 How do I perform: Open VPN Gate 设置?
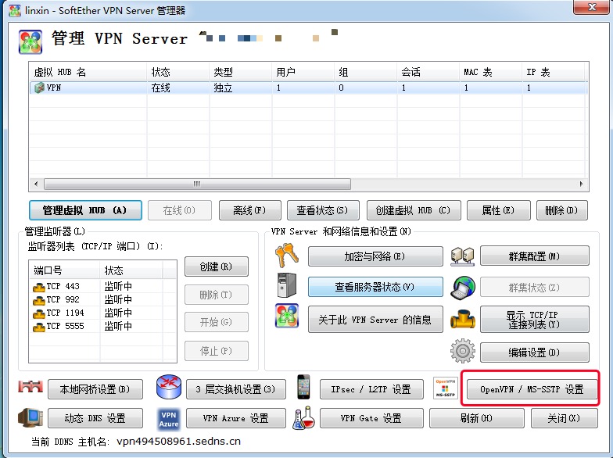[371, 418]
